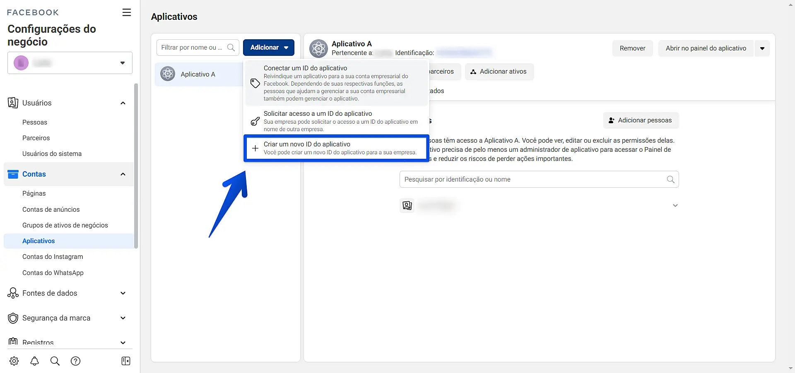Collapse the Contas section
This screenshot has height=373, width=795.
[x=123, y=174]
